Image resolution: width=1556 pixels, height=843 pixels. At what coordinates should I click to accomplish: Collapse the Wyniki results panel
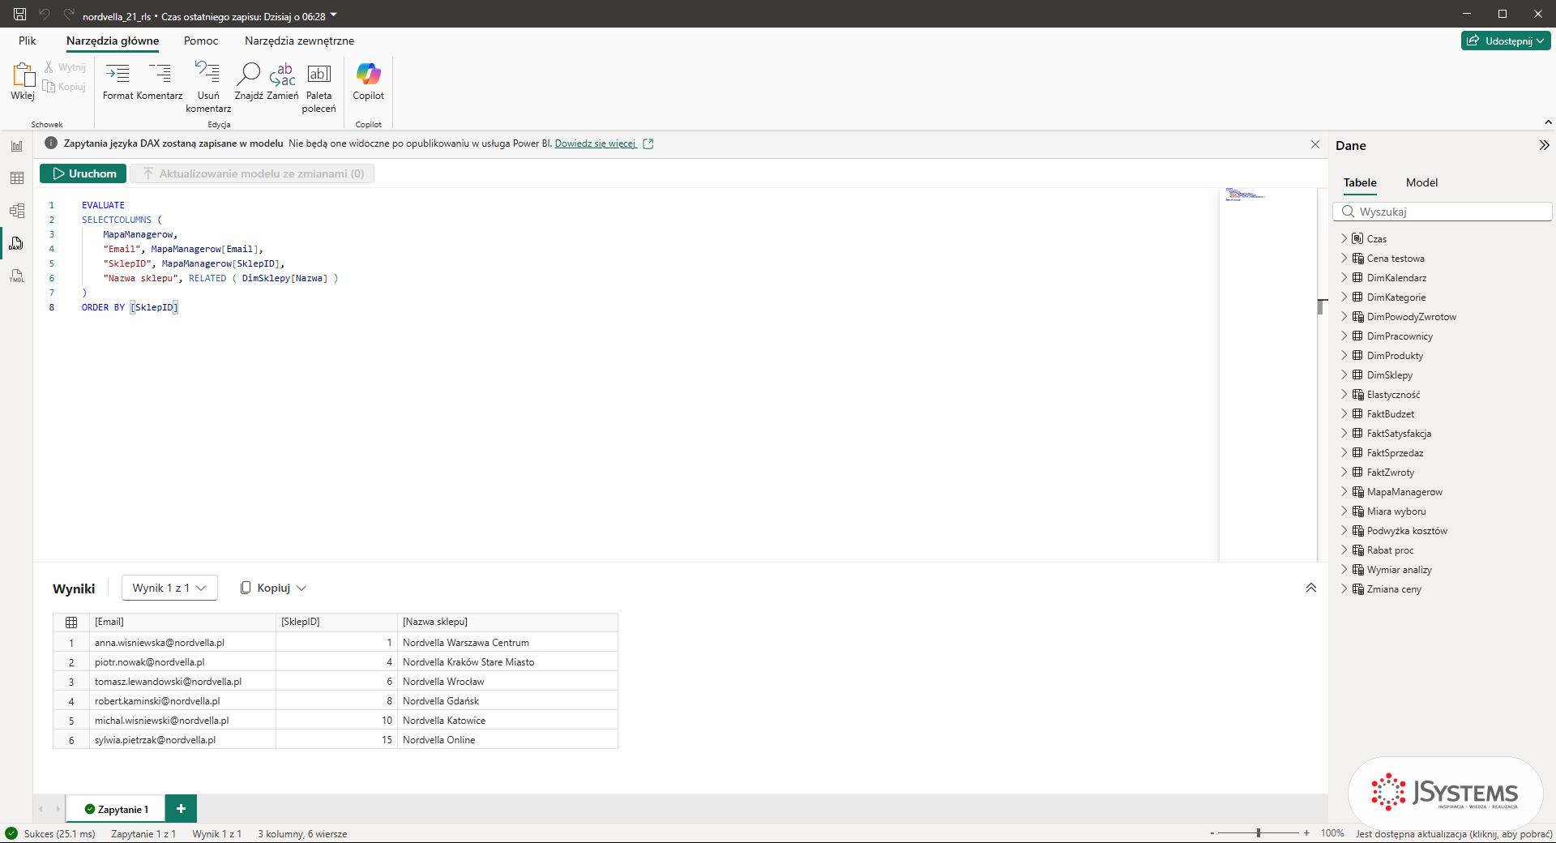1310,588
